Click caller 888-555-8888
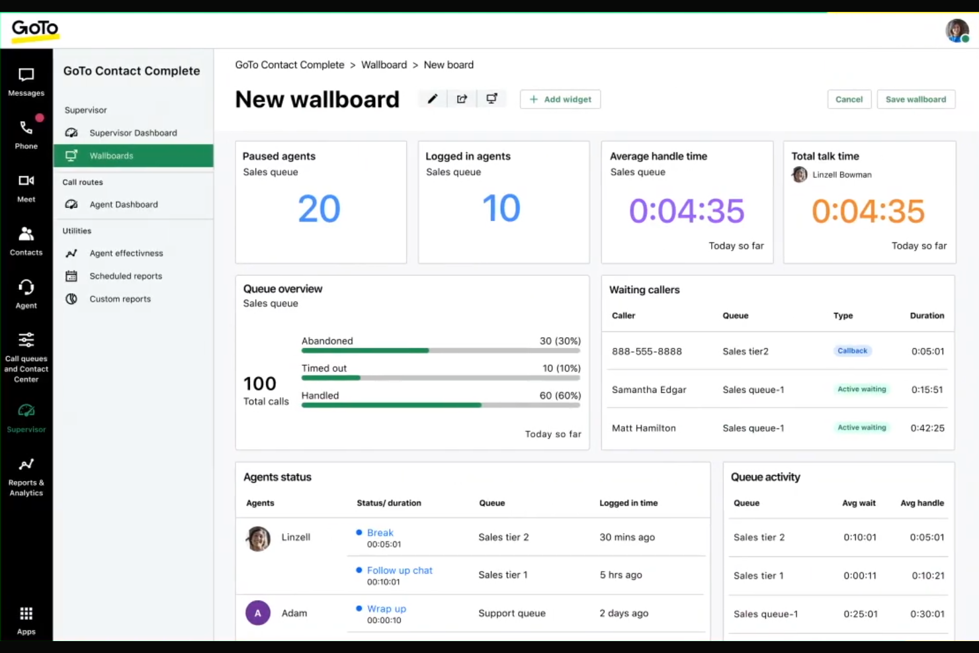Screen dimensions: 979x653 (647, 351)
